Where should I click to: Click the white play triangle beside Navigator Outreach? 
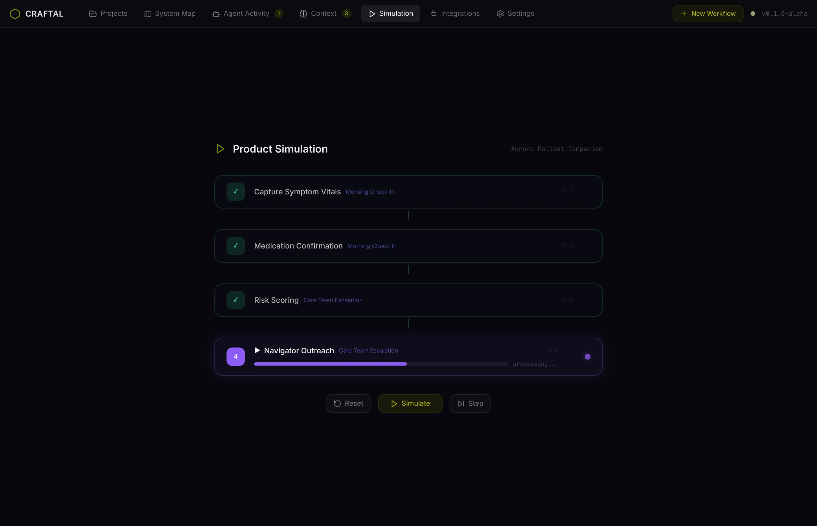coord(257,350)
